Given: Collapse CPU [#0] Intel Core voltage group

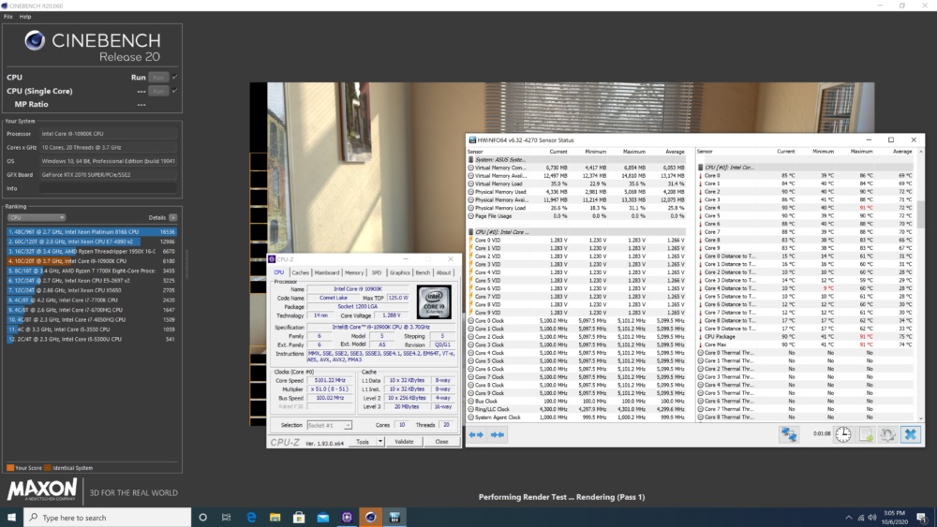Looking at the screenshot, I should coord(471,232).
